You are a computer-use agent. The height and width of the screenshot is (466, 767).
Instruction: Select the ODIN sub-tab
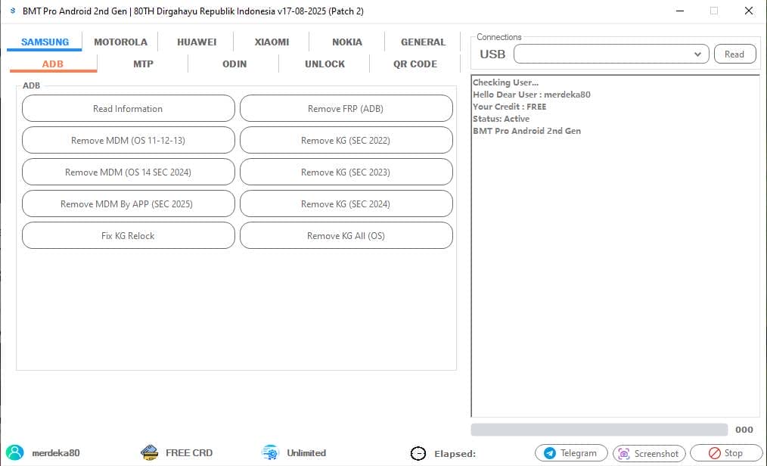234,64
